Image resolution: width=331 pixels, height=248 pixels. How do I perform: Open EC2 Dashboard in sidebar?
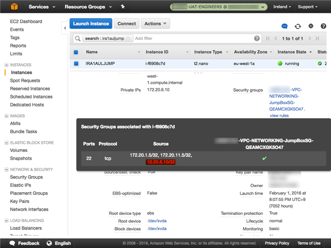tap(26, 22)
